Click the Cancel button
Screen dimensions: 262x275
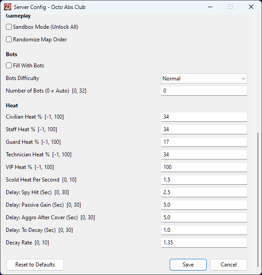coord(229,265)
